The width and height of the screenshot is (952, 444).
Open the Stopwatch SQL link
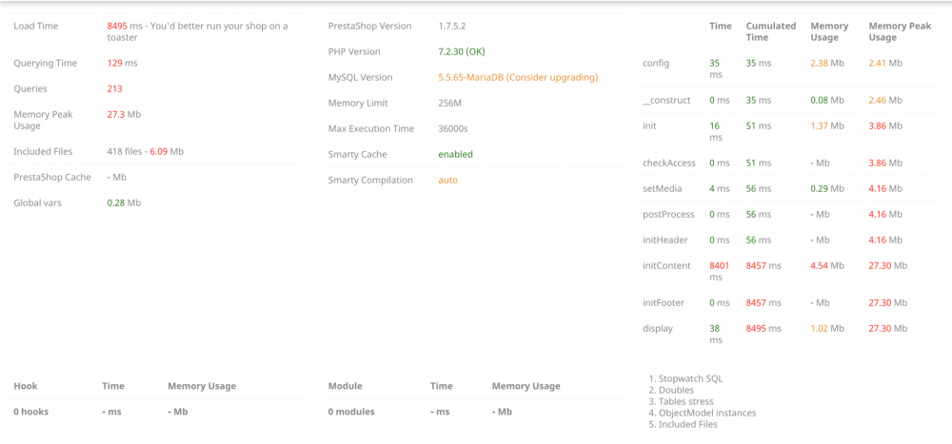click(690, 378)
